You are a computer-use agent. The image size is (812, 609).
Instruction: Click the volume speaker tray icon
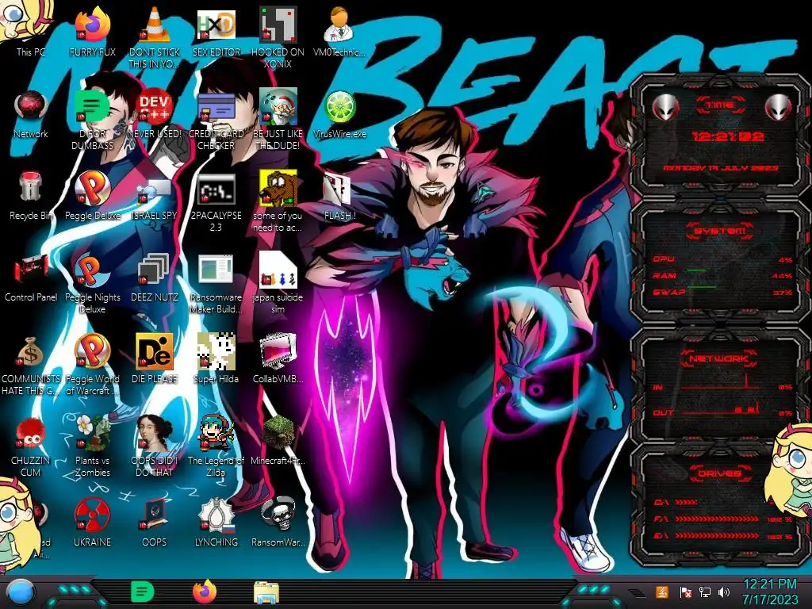(x=724, y=592)
